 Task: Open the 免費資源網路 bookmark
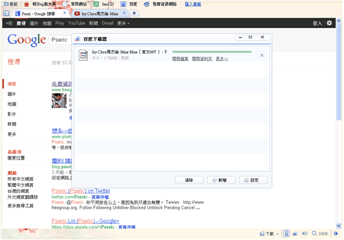[x=160, y=4]
